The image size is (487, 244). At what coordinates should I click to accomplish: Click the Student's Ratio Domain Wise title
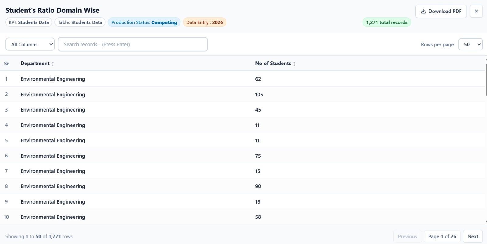pyautogui.click(x=52, y=10)
